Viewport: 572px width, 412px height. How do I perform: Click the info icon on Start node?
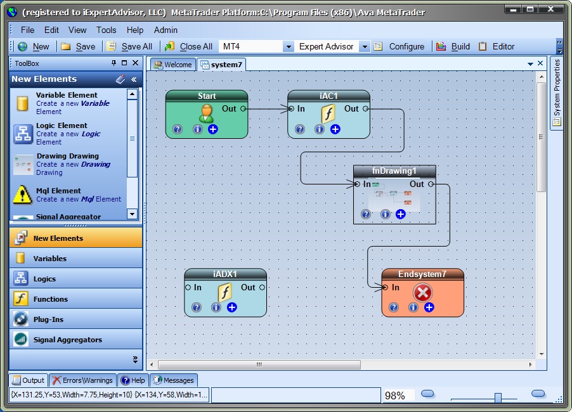[x=197, y=129]
